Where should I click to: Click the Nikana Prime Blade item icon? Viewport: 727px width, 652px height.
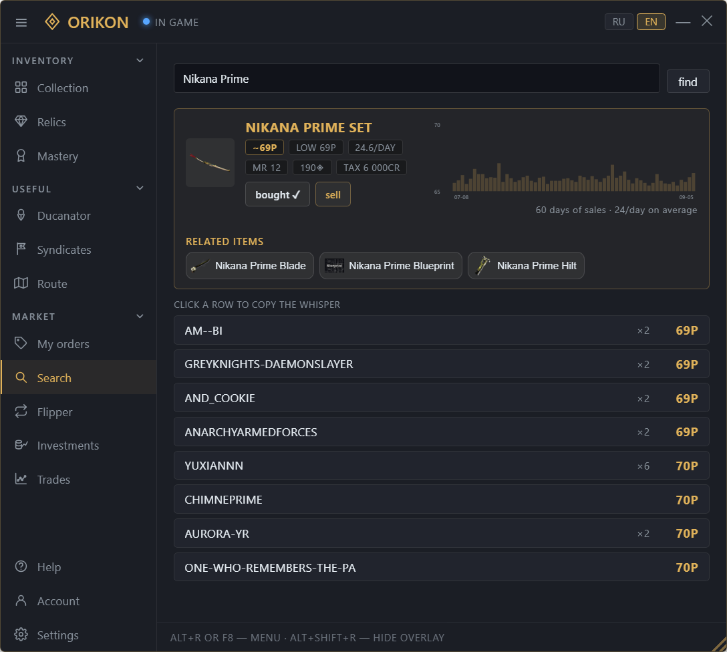[x=200, y=265]
